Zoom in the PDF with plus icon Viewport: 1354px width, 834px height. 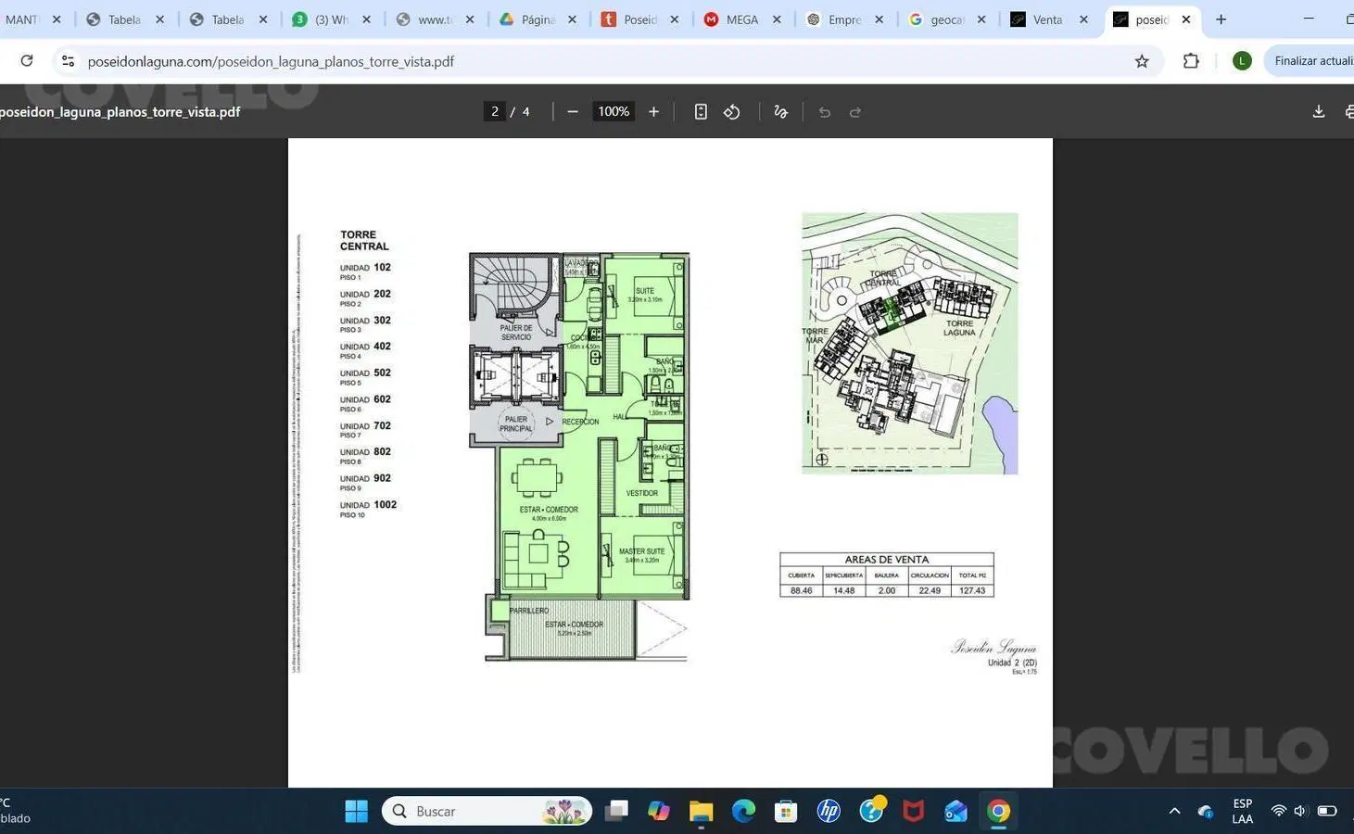(653, 111)
